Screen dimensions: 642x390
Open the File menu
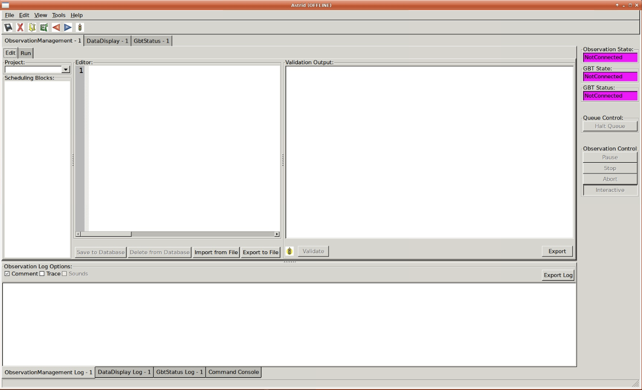pyautogui.click(x=10, y=15)
